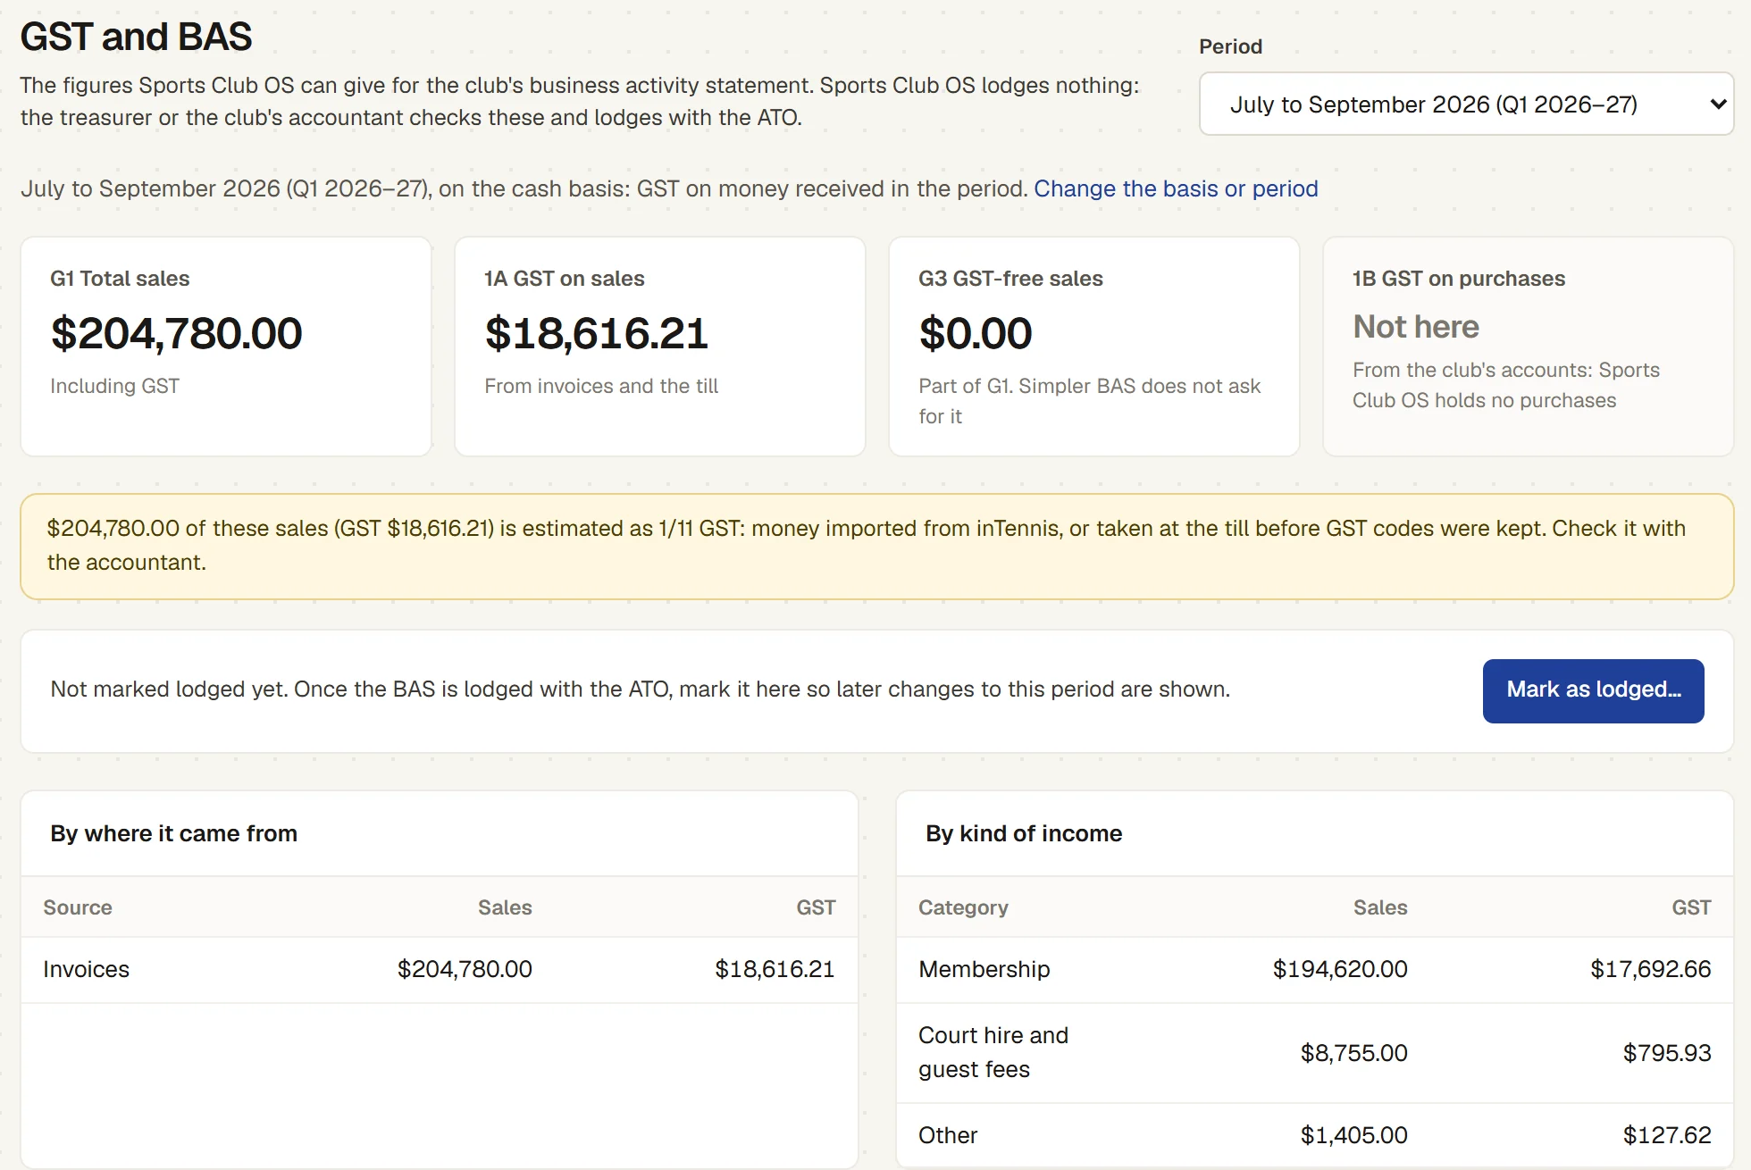Select the G3 GST-free sales card

[1094, 347]
